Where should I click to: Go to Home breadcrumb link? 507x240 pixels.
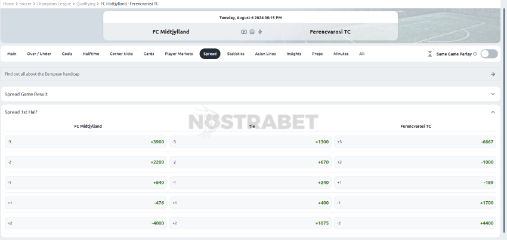click(8, 4)
